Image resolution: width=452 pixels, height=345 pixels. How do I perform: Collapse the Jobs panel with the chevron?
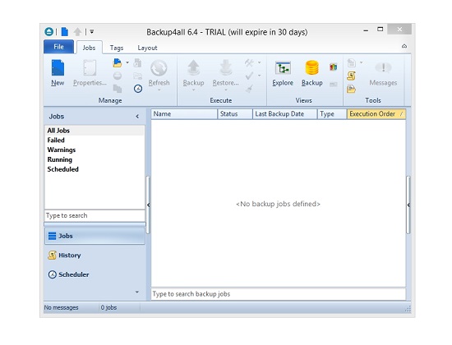tap(137, 117)
